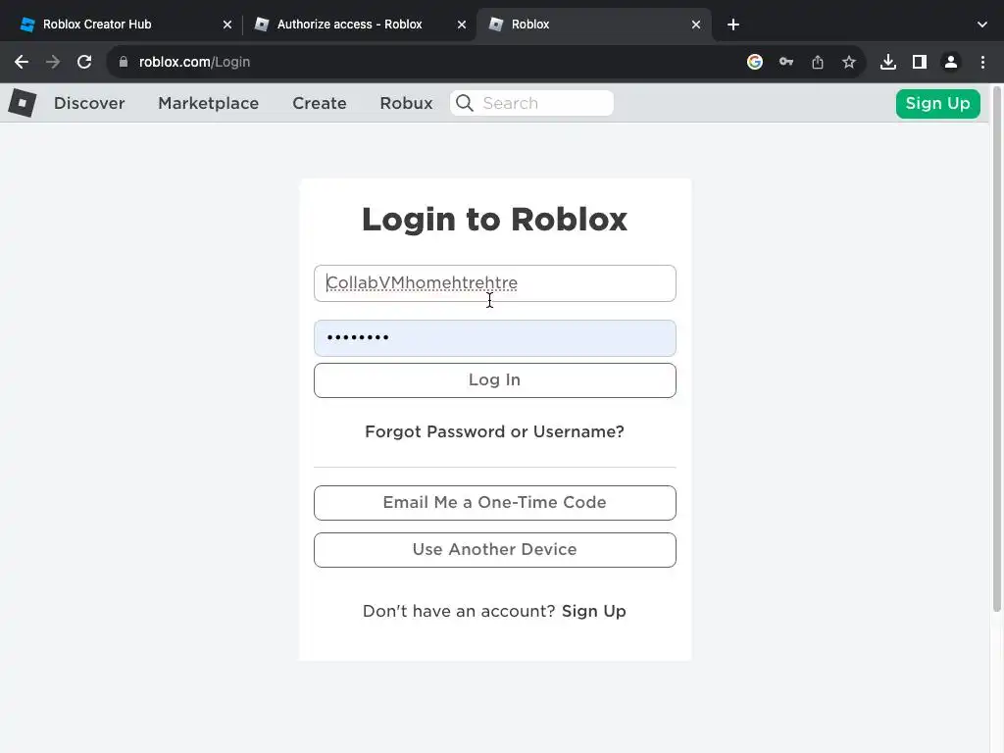1004x753 pixels.
Task: Focus the password input field
Action: click(x=495, y=338)
